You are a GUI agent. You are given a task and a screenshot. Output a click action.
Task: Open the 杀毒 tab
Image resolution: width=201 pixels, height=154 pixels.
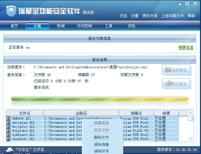click(x=37, y=26)
